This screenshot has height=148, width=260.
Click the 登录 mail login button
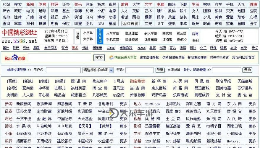160,70
